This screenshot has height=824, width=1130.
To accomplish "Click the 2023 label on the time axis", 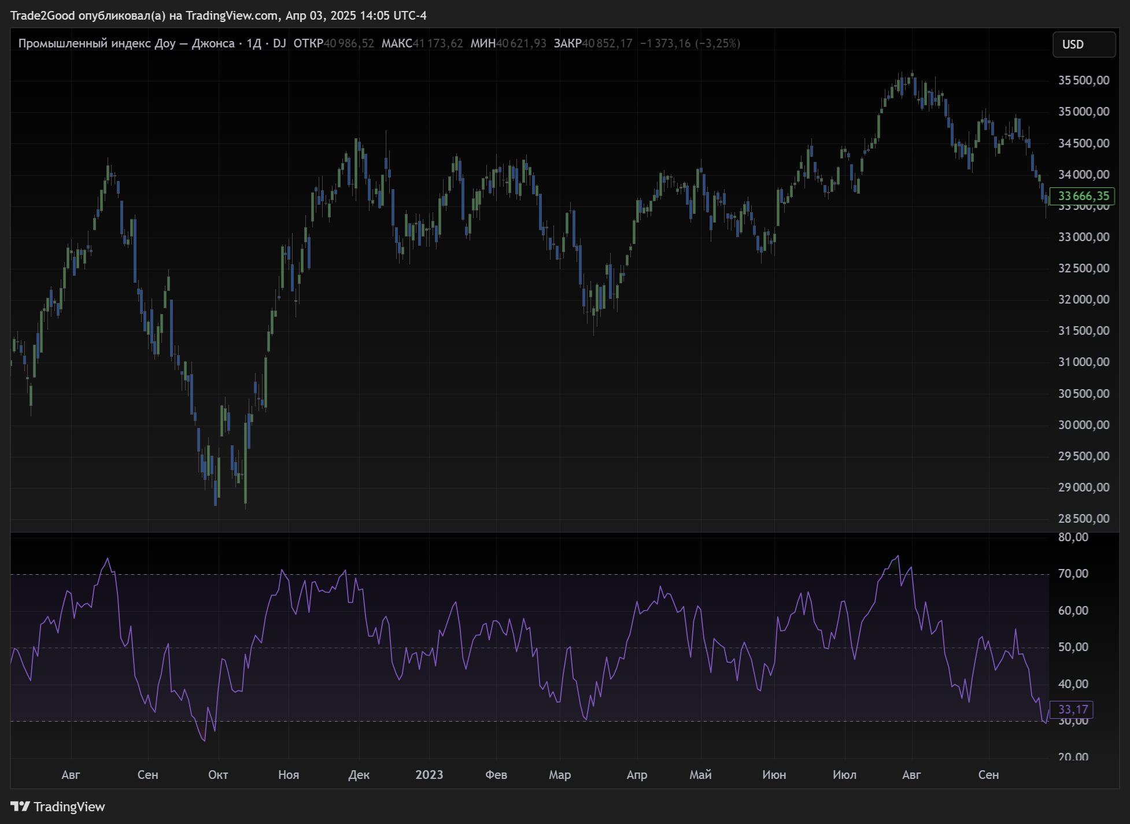I will (429, 775).
